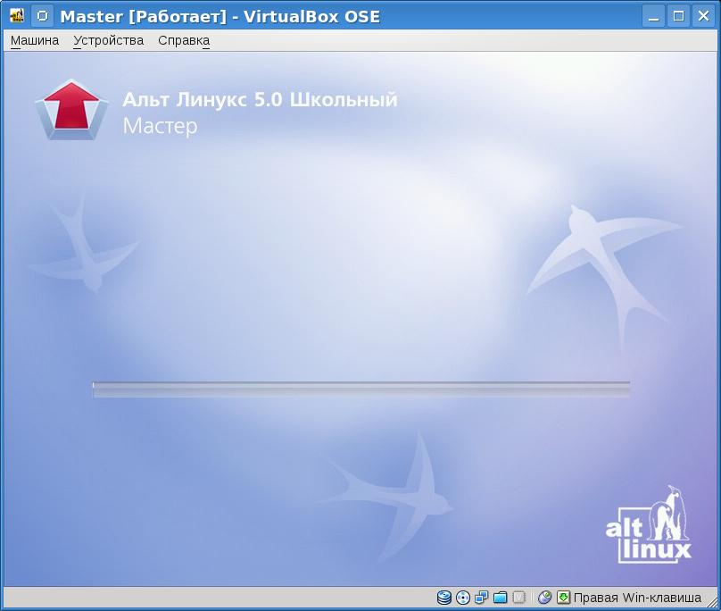Maximize the Master VM window
This screenshot has width=721, height=611.
click(678, 16)
